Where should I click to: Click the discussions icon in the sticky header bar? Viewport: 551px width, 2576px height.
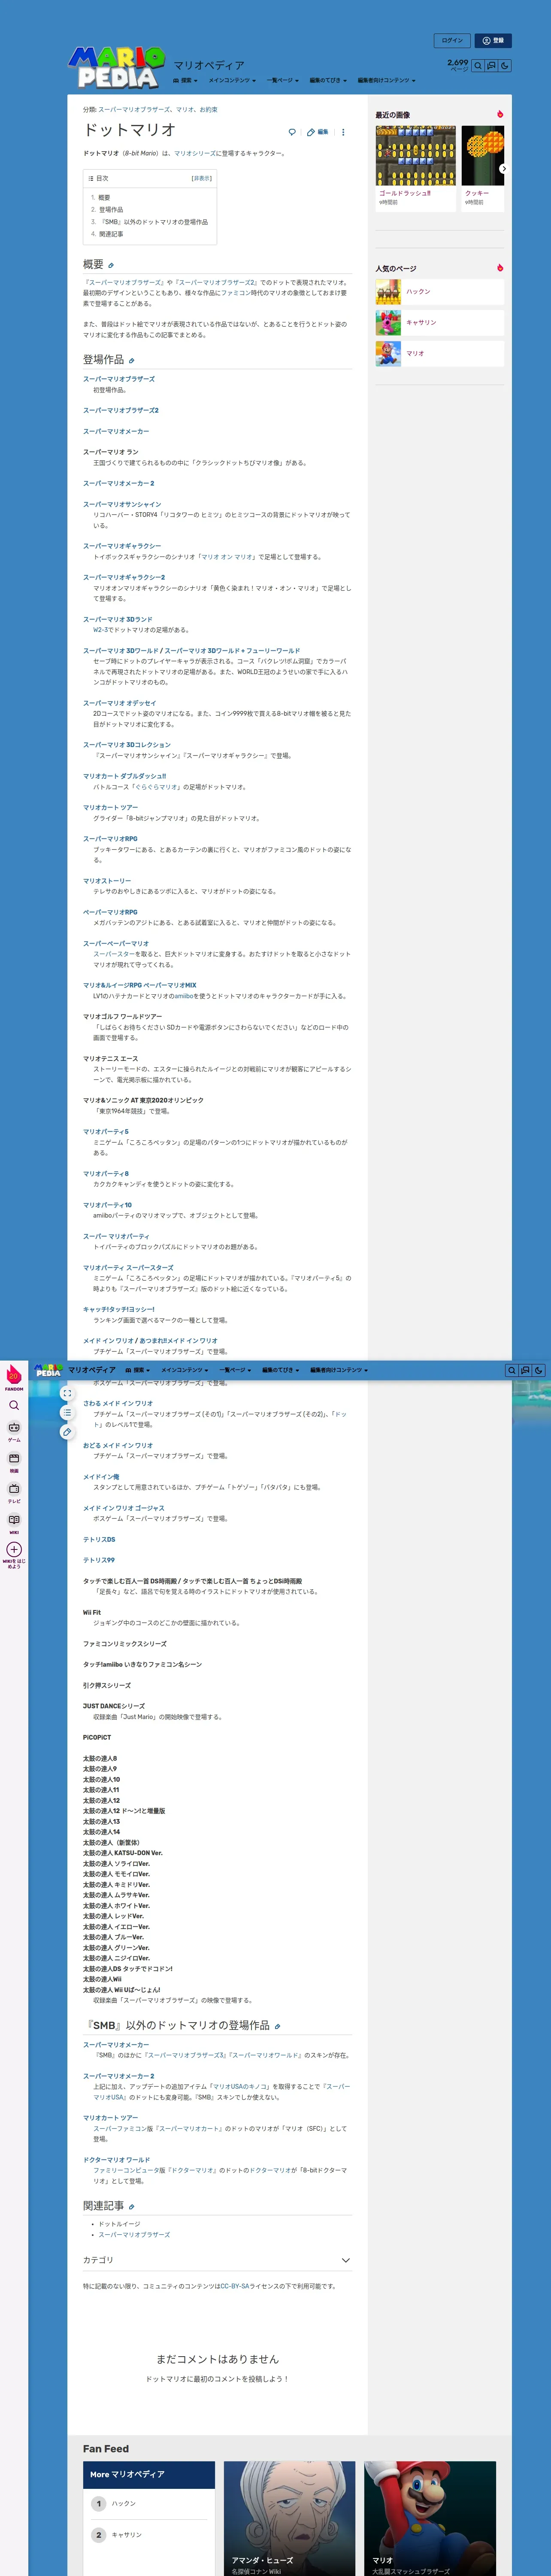525,1370
